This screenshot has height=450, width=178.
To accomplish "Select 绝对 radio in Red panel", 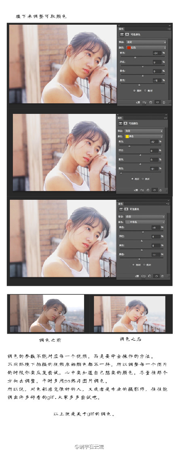I will coord(145,91).
